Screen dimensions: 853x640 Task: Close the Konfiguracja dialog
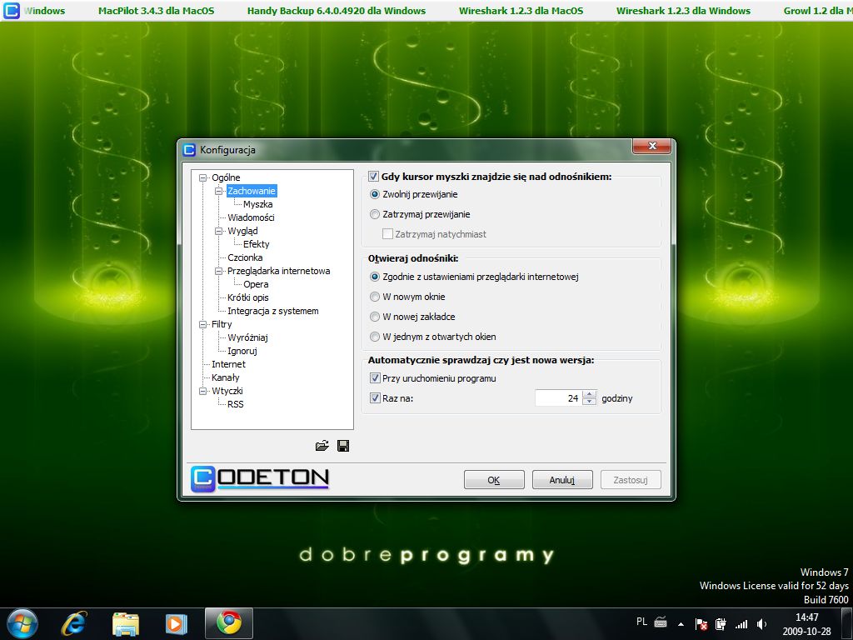651,146
